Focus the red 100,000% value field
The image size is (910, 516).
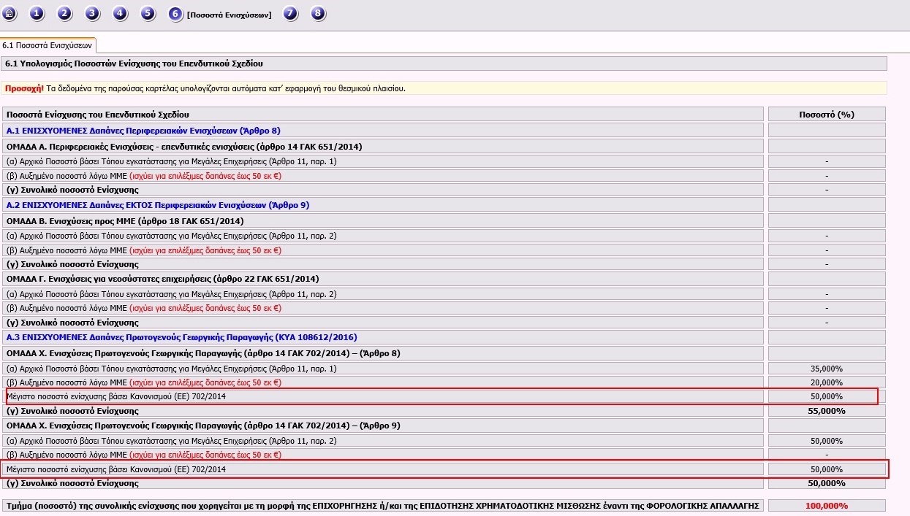[826, 506]
